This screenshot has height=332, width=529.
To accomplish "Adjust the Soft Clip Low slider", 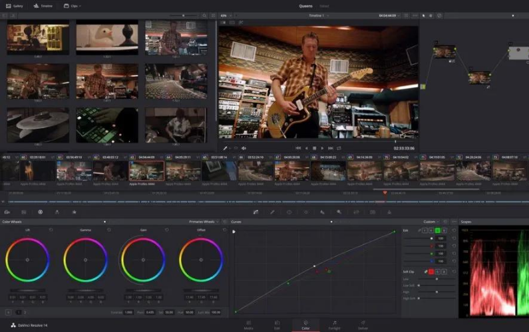I will pos(437,279).
